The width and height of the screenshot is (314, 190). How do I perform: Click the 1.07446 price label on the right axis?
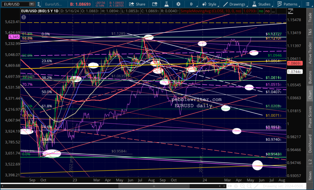pos(295,72)
